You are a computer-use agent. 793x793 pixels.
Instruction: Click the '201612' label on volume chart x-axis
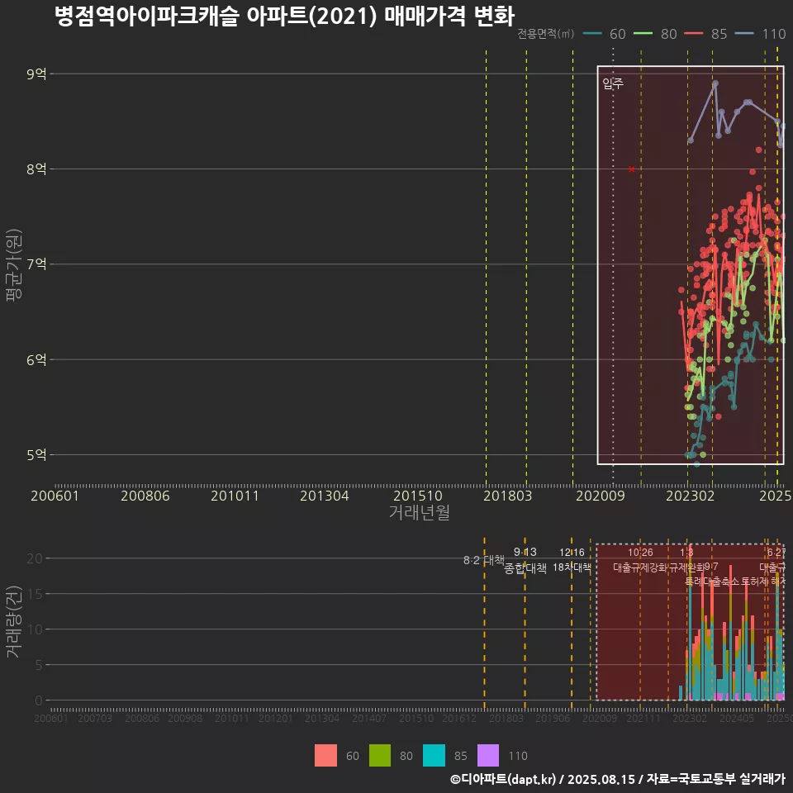pos(459,718)
